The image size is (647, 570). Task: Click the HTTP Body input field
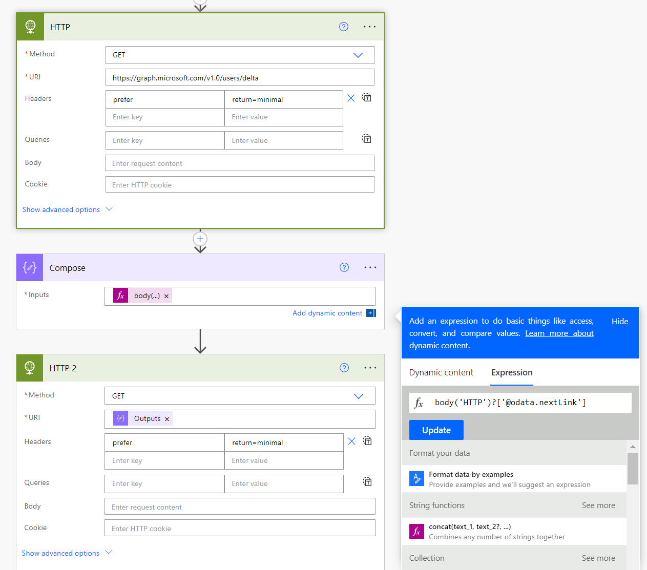[x=240, y=163]
